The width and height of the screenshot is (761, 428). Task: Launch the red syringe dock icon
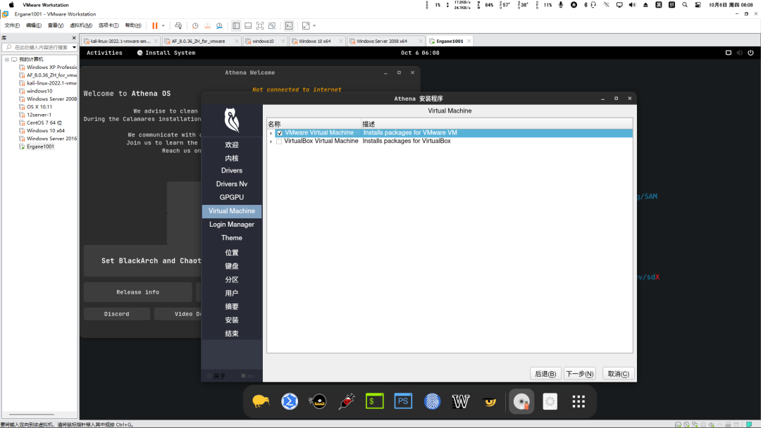[x=347, y=401]
